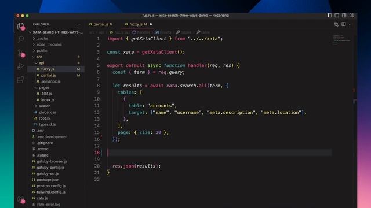
Task: Split the editor to the right
Action: point(344,24)
